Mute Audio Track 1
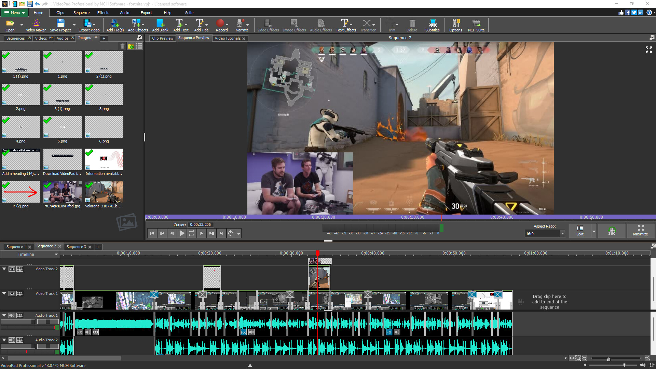Viewport: 656px width, 369px height. point(11,315)
